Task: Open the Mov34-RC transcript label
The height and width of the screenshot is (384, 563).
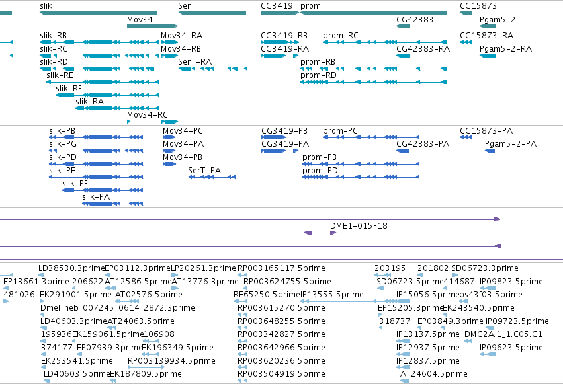Action: point(148,115)
